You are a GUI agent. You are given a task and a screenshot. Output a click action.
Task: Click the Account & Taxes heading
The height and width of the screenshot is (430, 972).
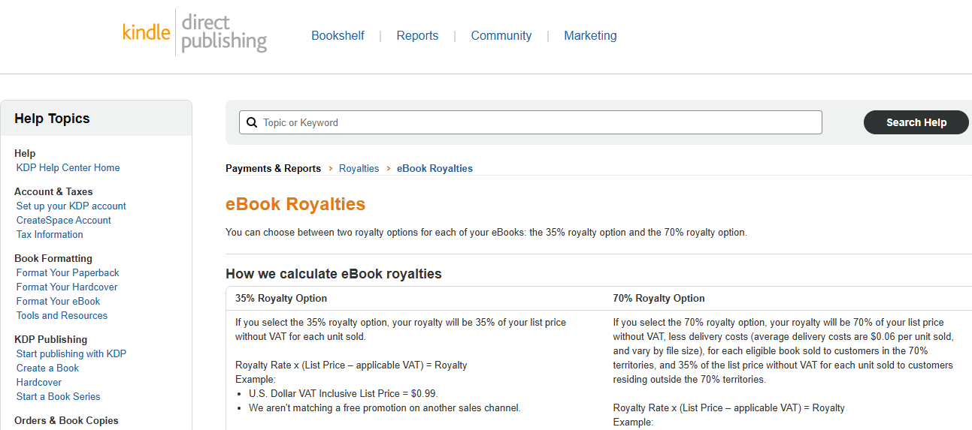coord(53,191)
